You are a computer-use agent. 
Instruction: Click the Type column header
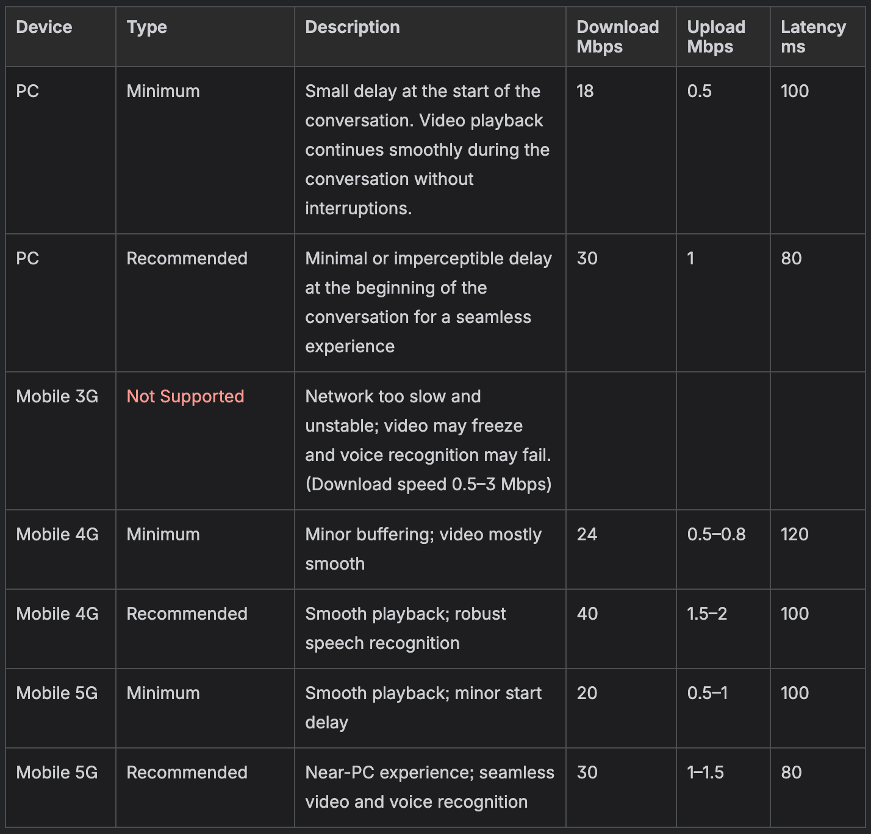[146, 27]
